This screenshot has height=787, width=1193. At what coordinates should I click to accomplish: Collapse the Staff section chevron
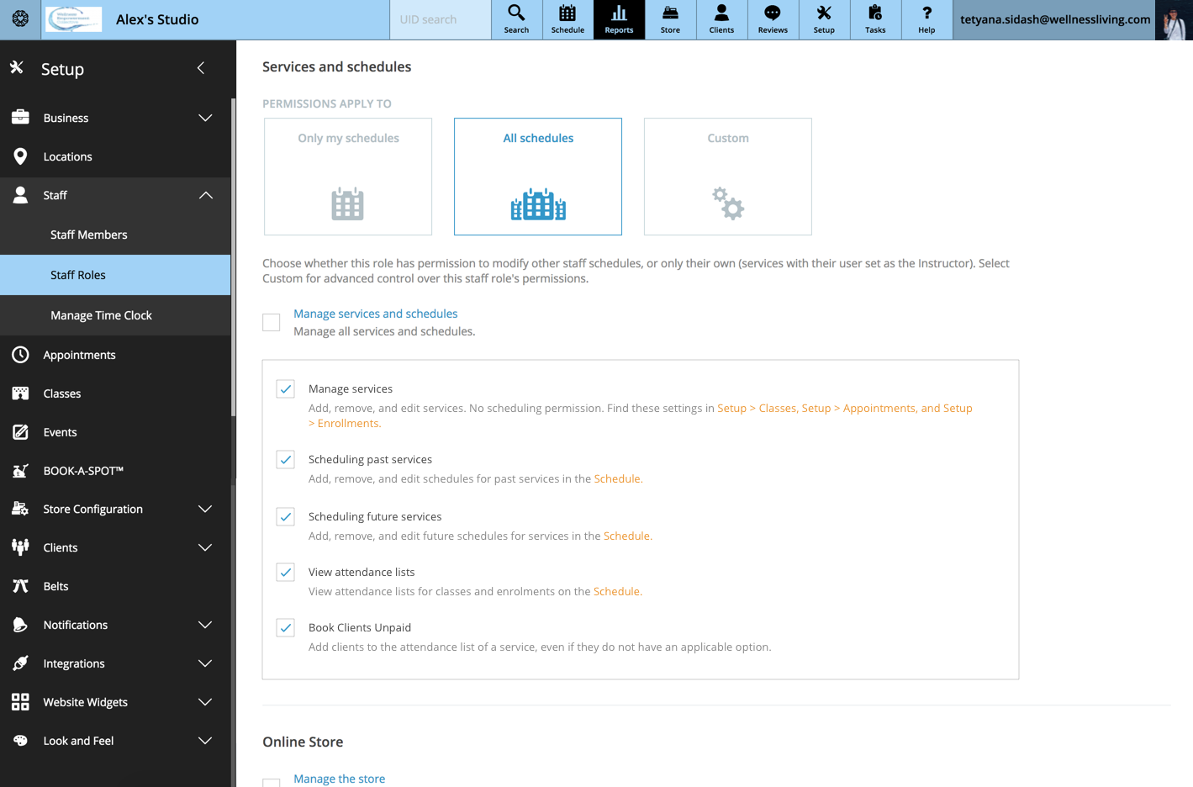[205, 195]
